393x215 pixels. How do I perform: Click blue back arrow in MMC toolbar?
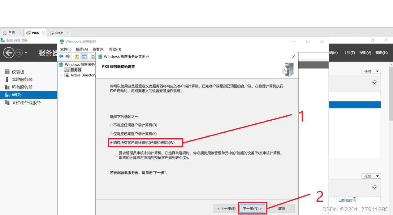point(61,56)
